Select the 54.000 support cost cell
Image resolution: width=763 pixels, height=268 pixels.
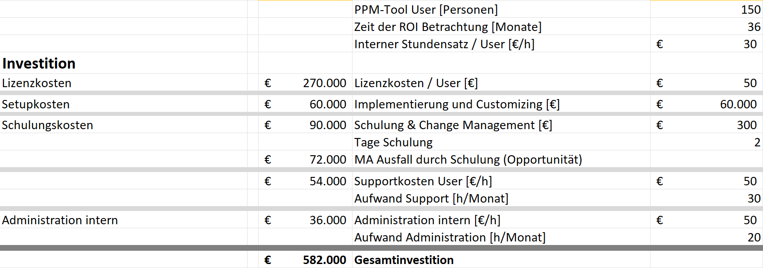[327, 181]
